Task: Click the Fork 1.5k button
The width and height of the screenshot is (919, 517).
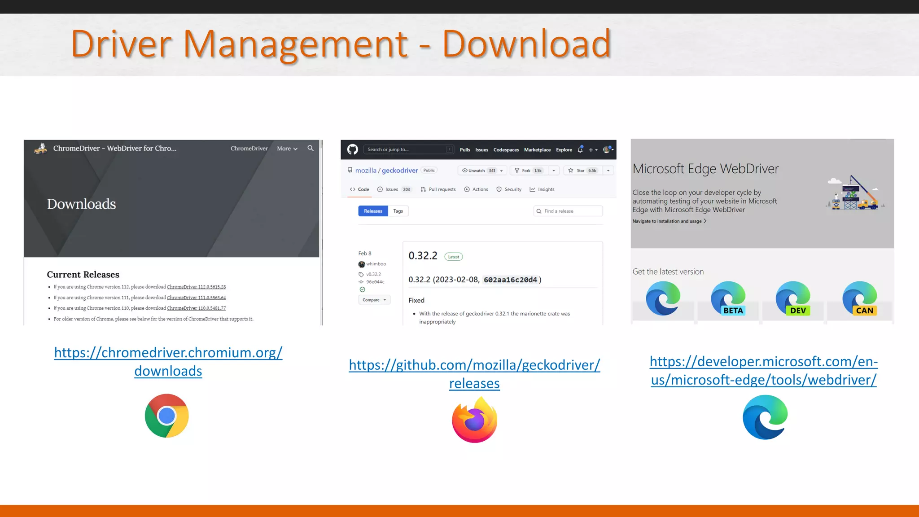Action: pyautogui.click(x=530, y=171)
